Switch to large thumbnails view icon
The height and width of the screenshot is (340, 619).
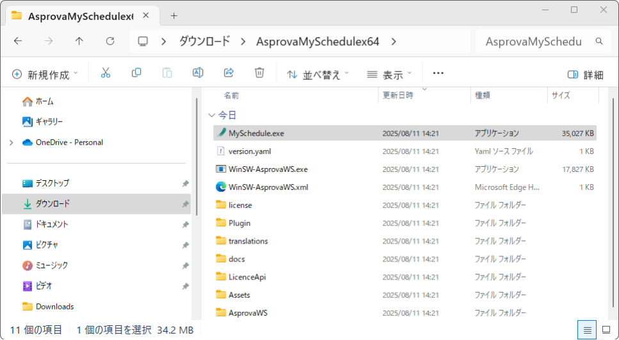pos(606,330)
